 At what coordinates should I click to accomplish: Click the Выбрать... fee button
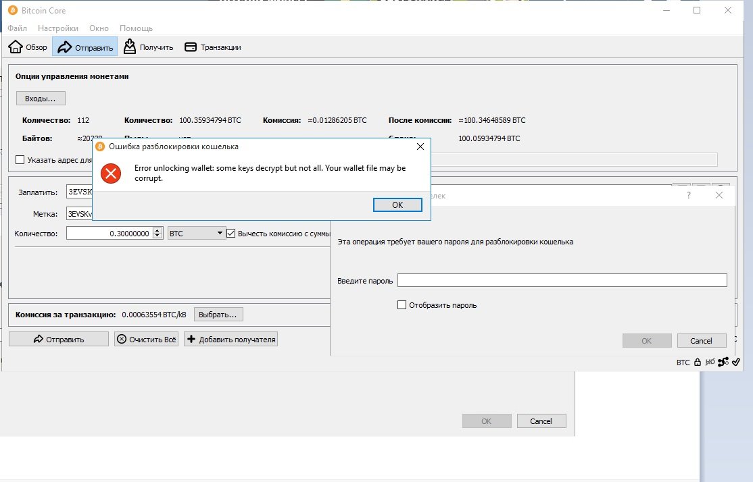(x=218, y=315)
